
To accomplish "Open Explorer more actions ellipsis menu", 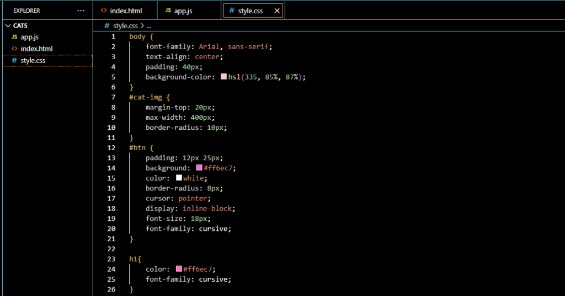I will pyautogui.click(x=81, y=10).
